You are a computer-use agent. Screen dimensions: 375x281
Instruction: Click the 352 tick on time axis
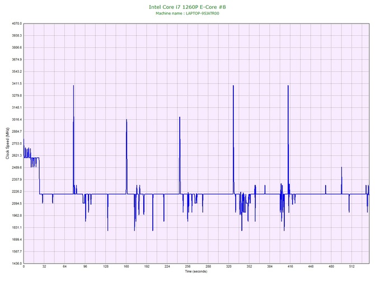pos(249,266)
